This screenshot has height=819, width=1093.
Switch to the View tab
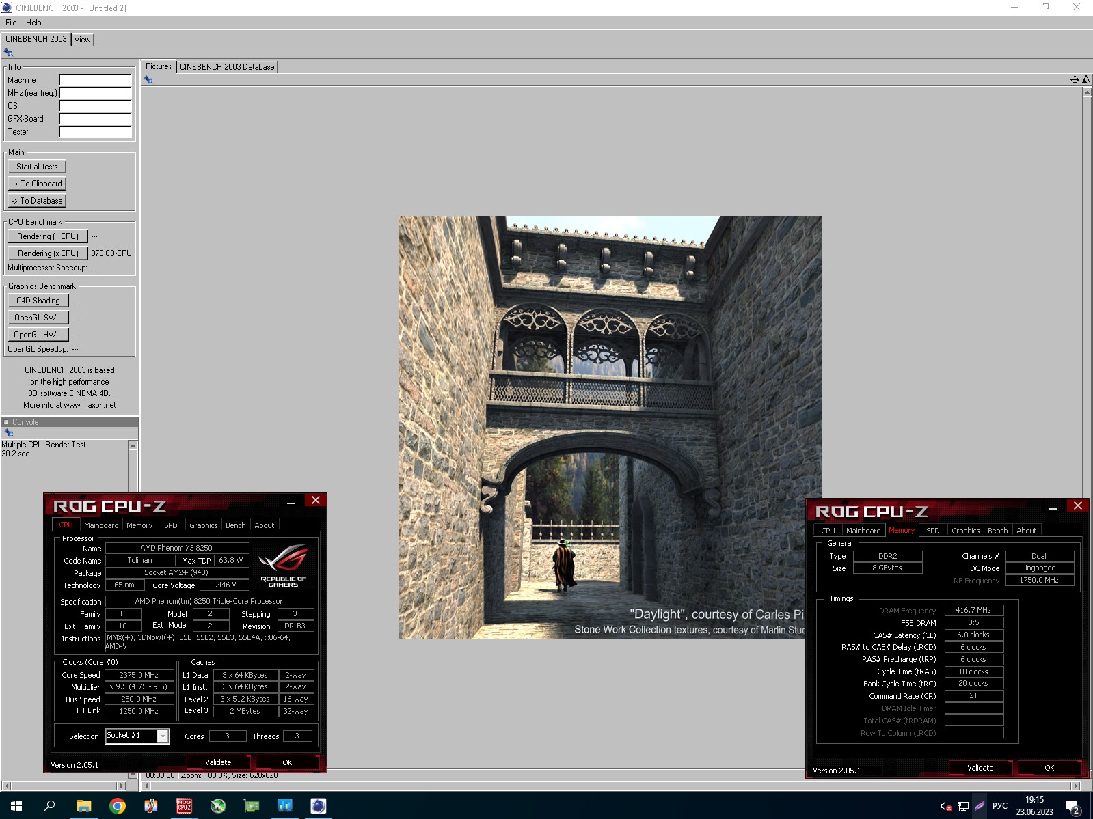(83, 40)
